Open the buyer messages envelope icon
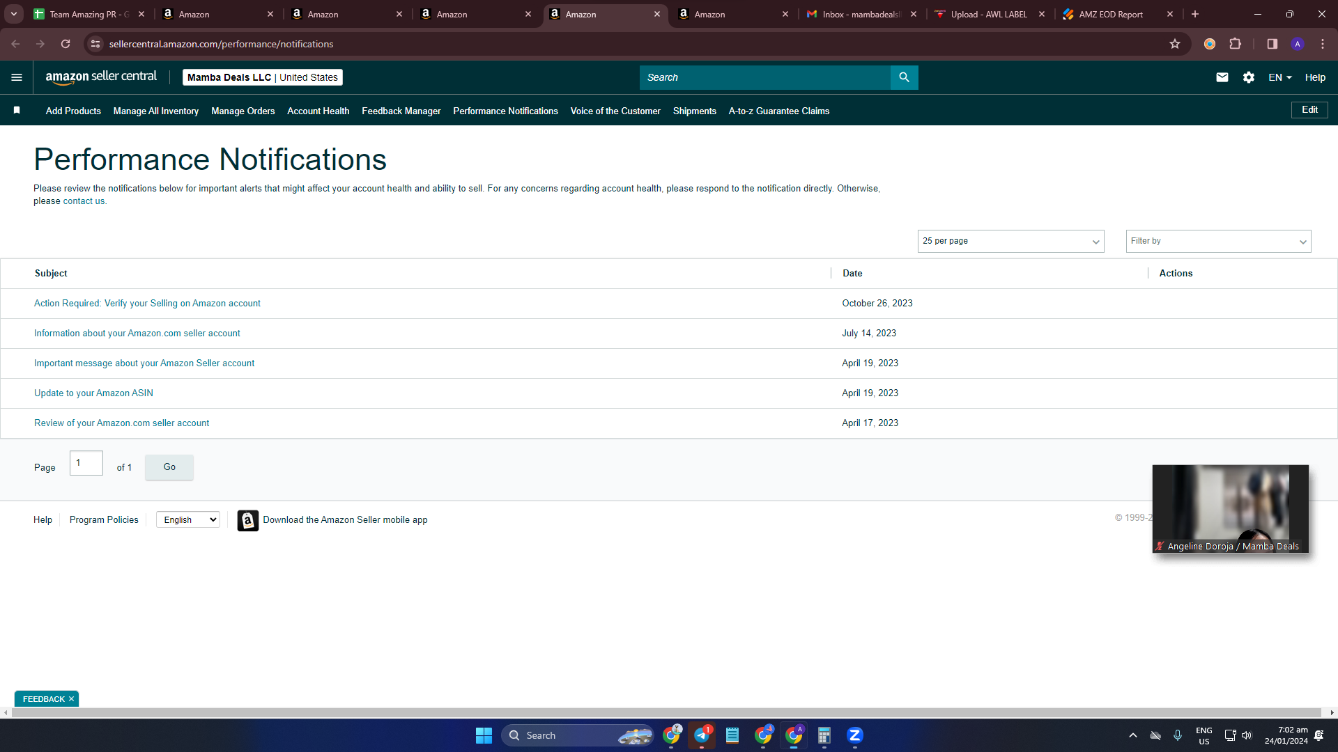Screen dimensions: 1338x752 (1222, 77)
